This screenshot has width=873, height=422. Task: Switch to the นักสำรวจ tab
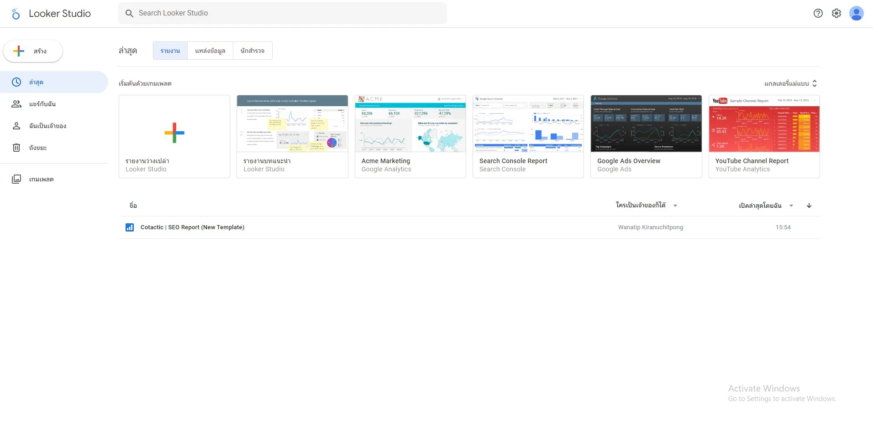coord(252,51)
